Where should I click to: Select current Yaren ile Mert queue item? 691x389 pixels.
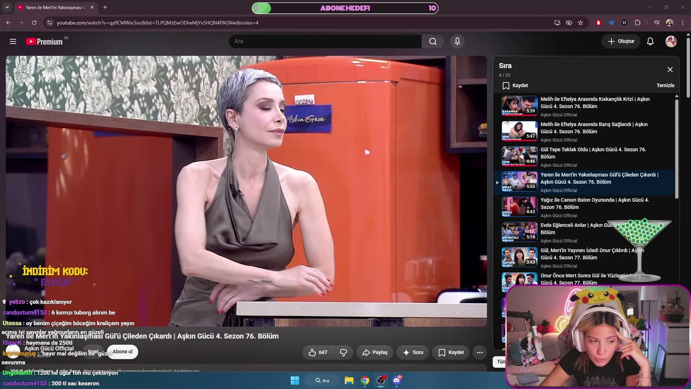[586, 182]
